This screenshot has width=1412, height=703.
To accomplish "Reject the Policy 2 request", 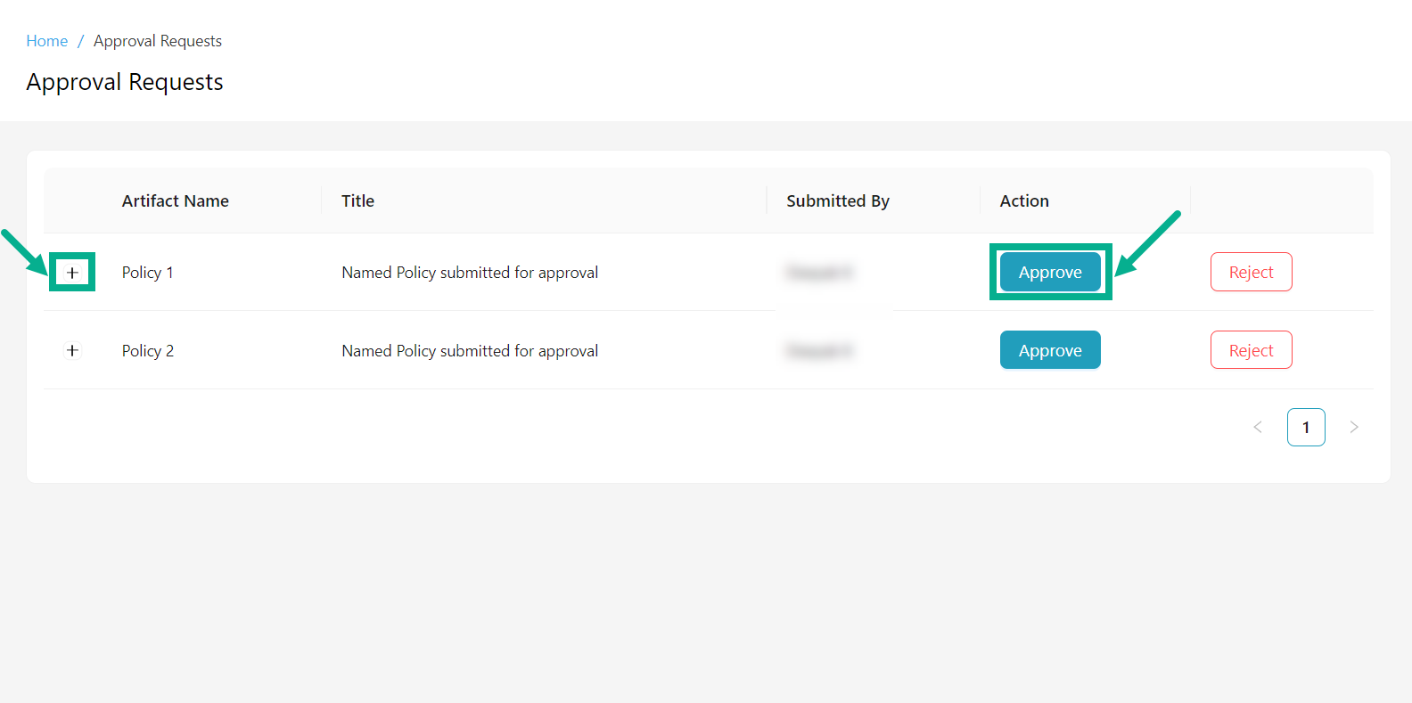I will pyautogui.click(x=1251, y=349).
